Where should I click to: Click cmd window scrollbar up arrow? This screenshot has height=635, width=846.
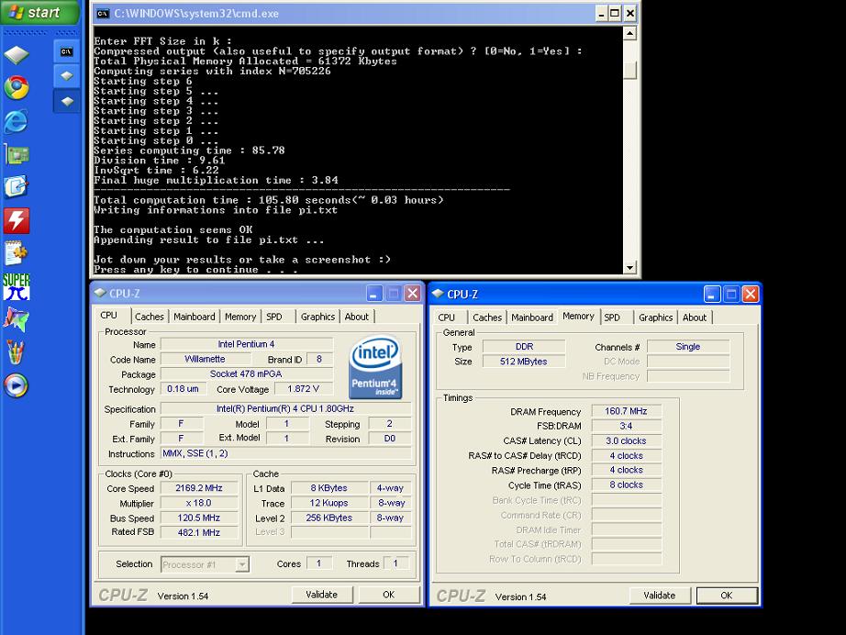[x=629, y=33]
